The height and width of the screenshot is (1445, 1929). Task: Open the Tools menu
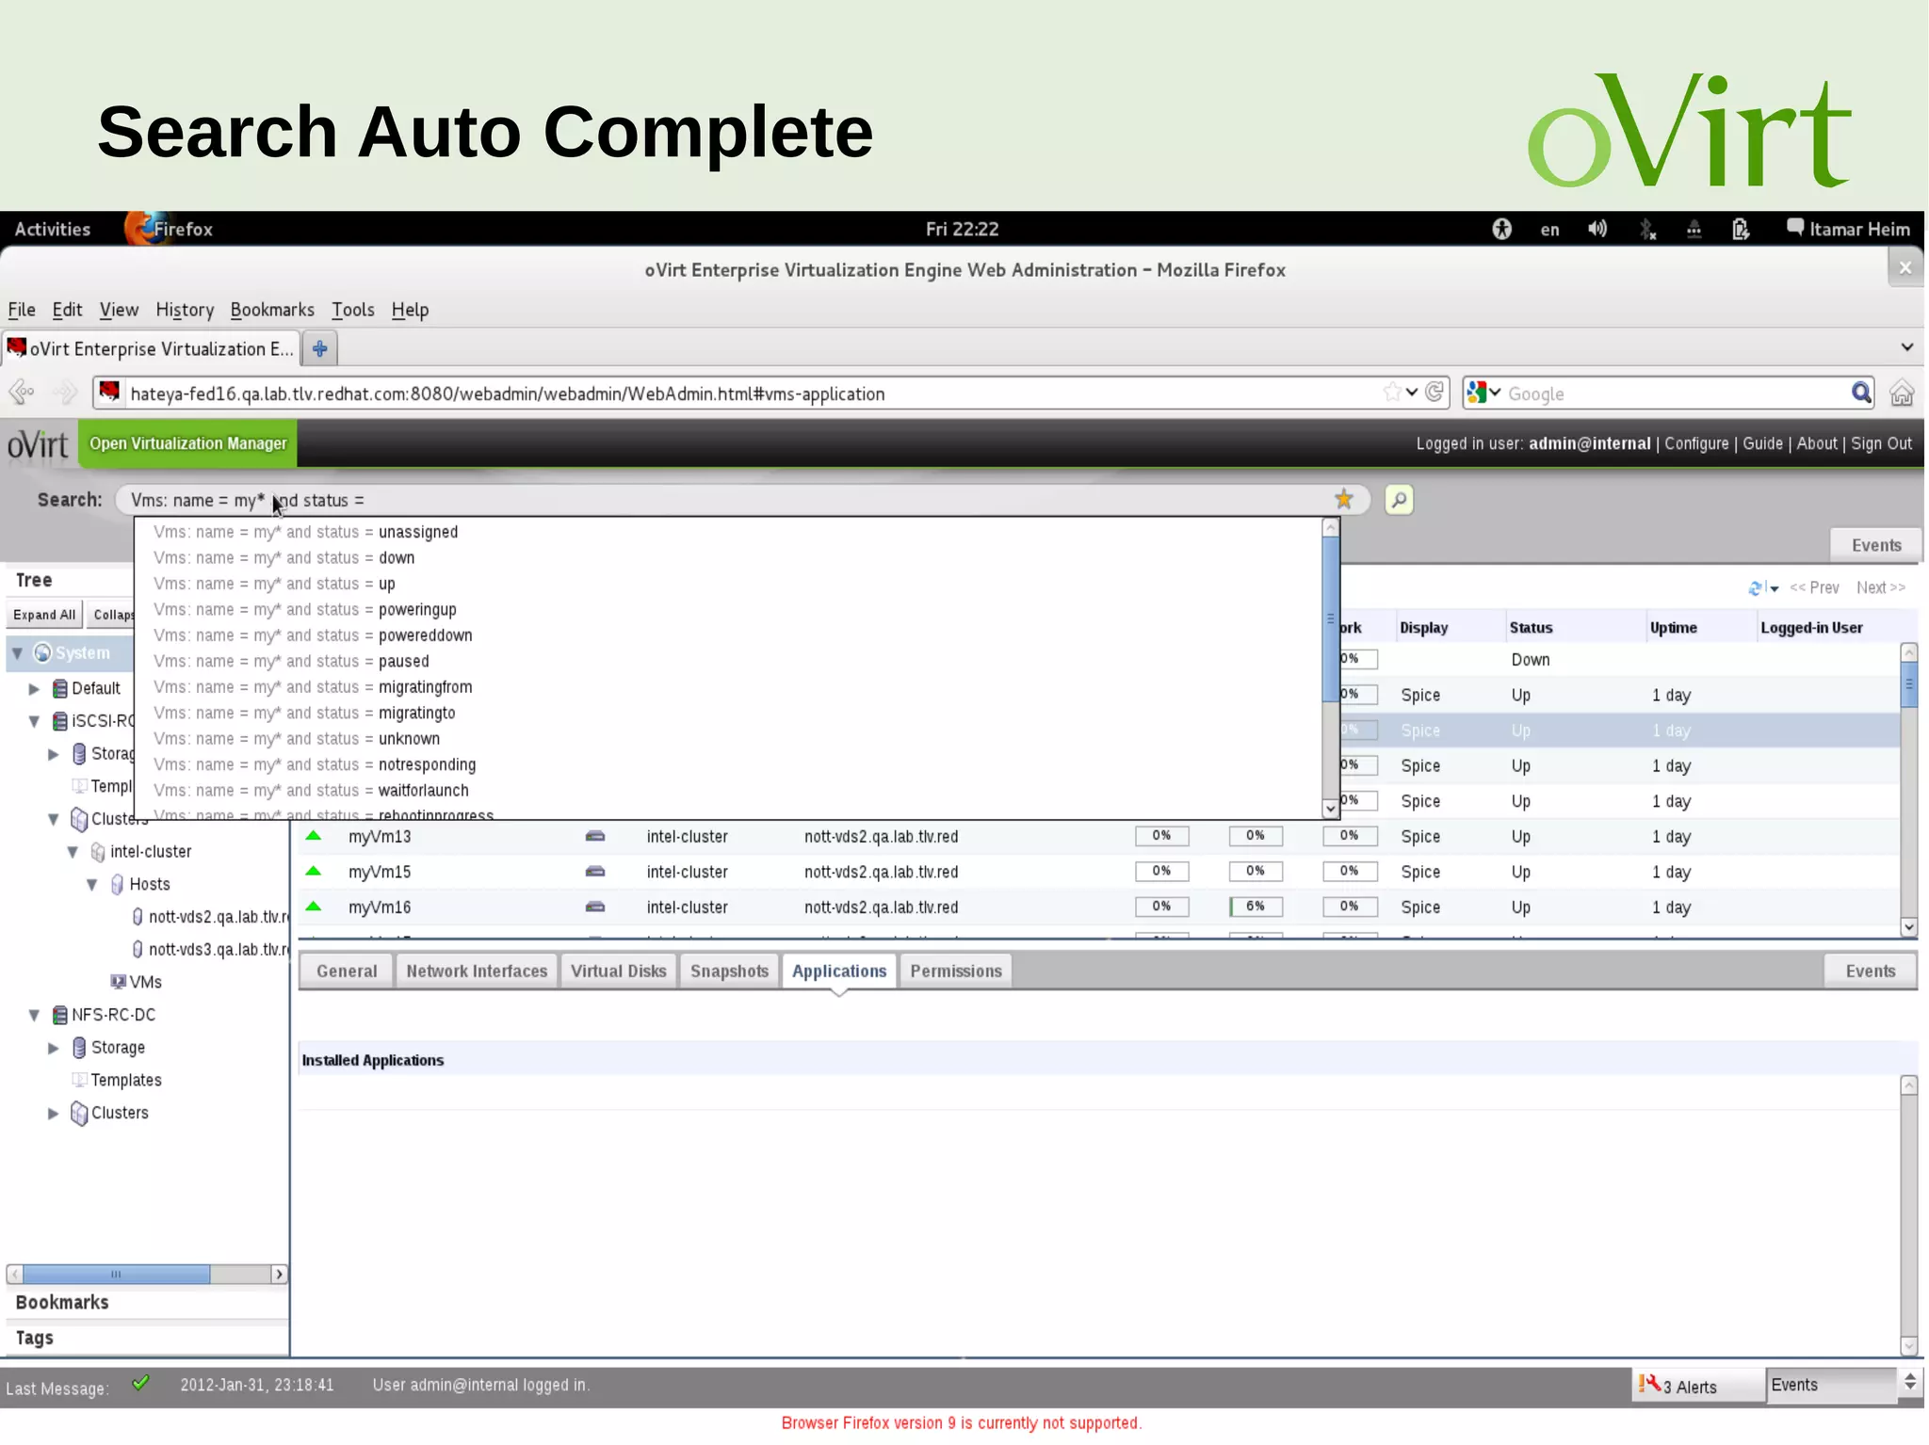click(352, 310)
